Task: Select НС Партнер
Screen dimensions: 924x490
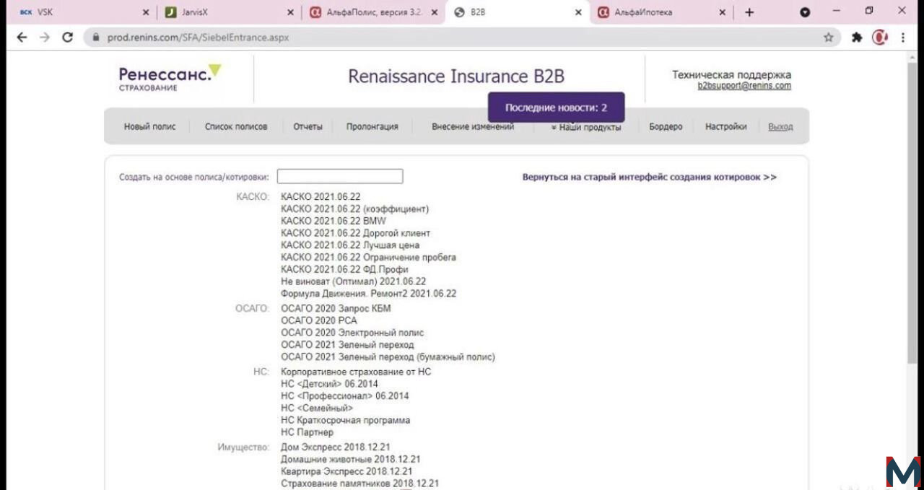Action: click(307, 432)
